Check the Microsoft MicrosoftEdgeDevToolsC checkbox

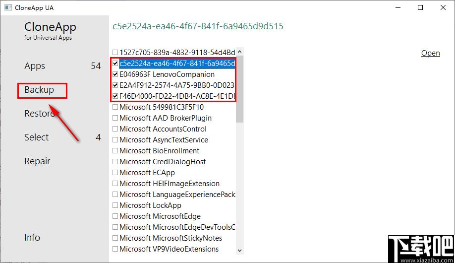[115, 227]
